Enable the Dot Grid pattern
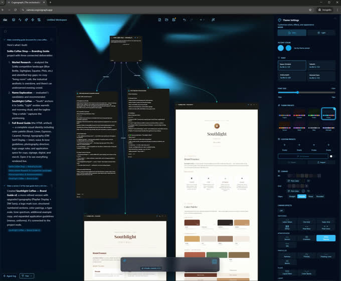The width and height of the screenshot is (341, 281). (306, 221)
